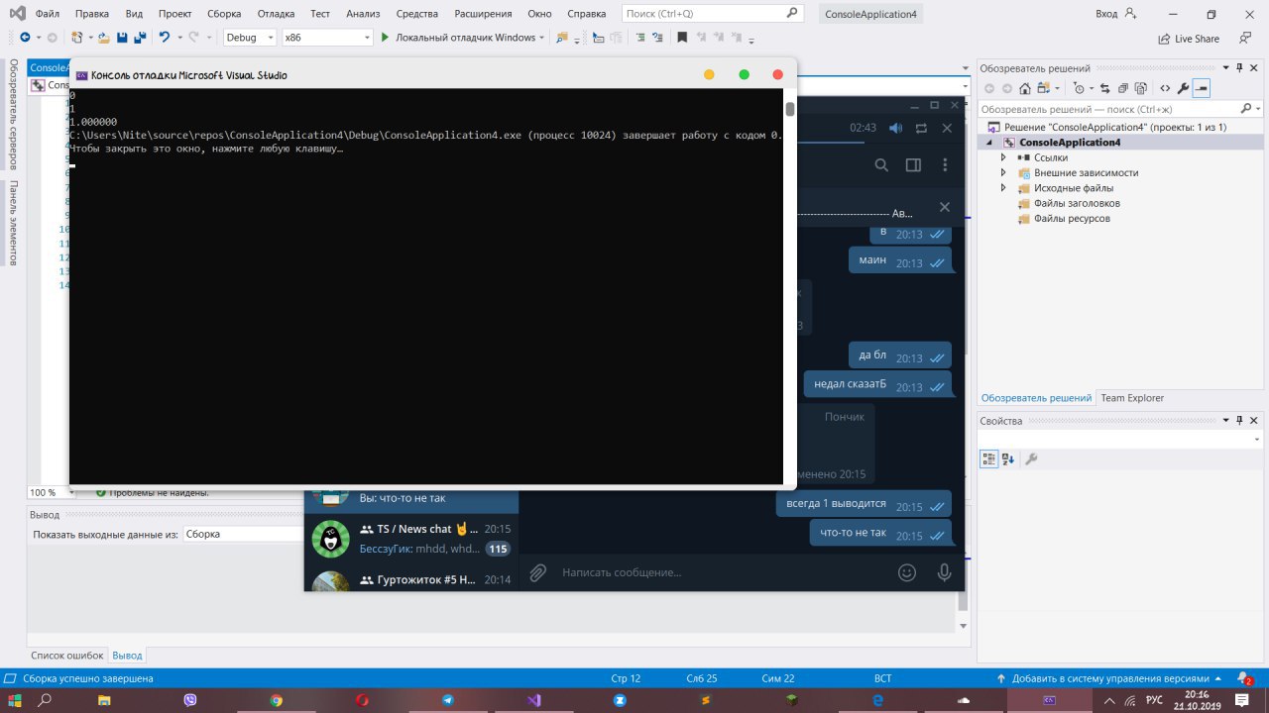Open Telegram from Windows taskbar
The height and width of the screenshot is (713, 1269).
point(447,699)
